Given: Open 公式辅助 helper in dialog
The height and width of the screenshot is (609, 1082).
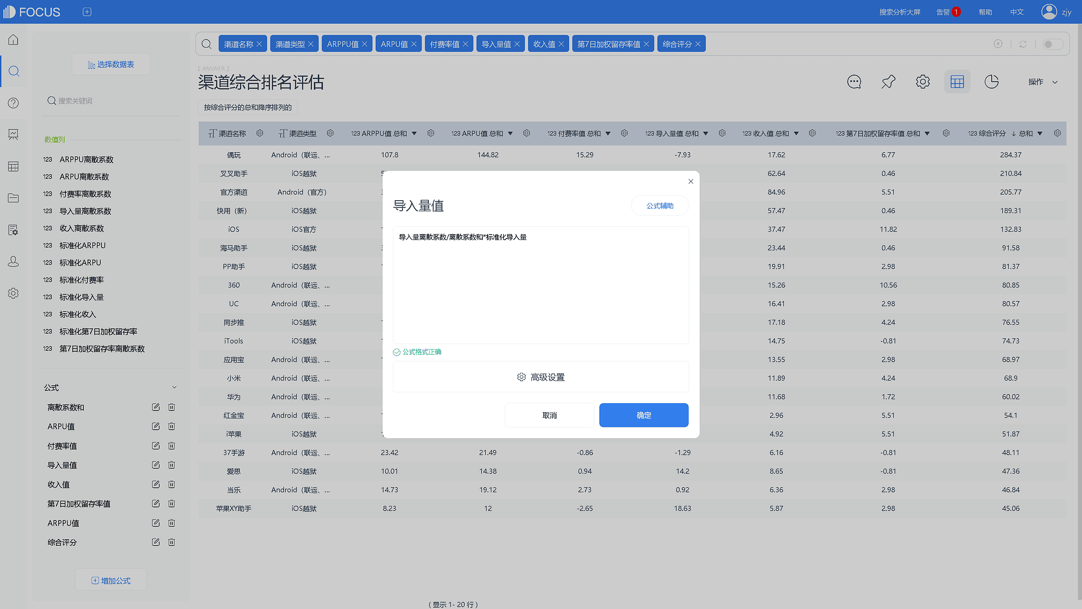Looking at the screenshot, I should [x=660, y=206].
